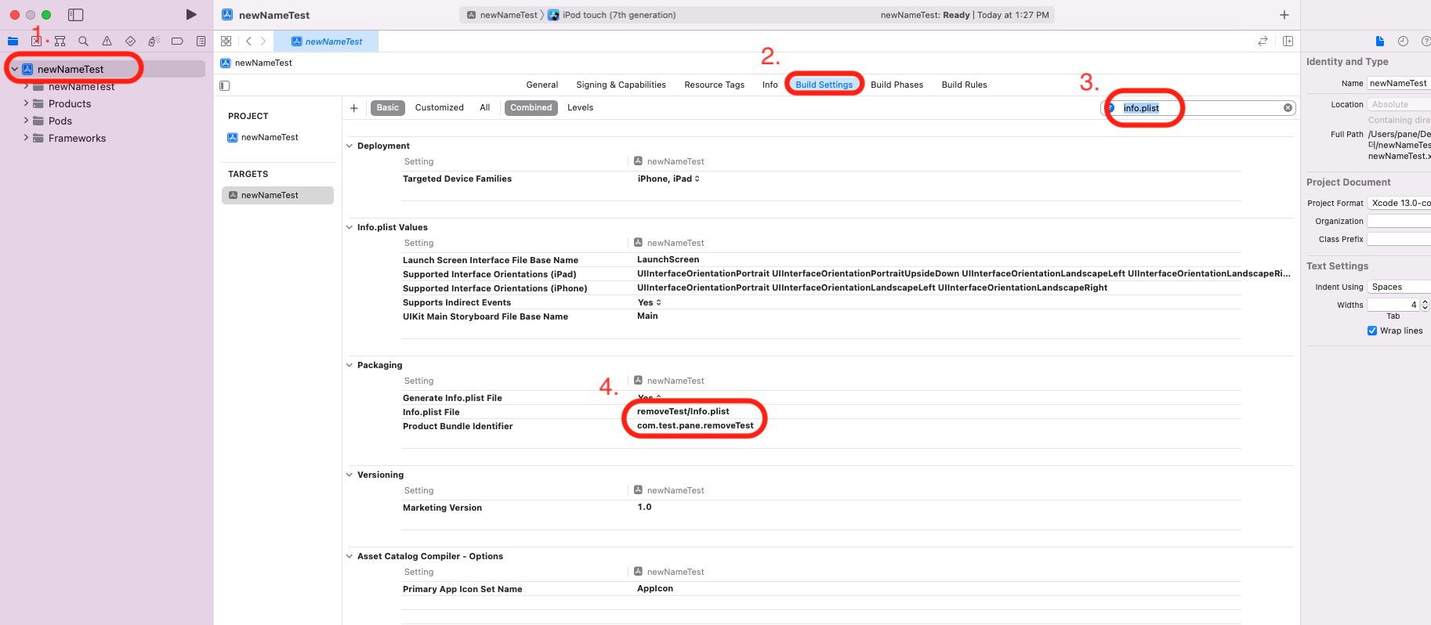Click the info.plist search field
Image resolution: width=1431 pixels, height=625 pixels.
(x=1199, y=108)
